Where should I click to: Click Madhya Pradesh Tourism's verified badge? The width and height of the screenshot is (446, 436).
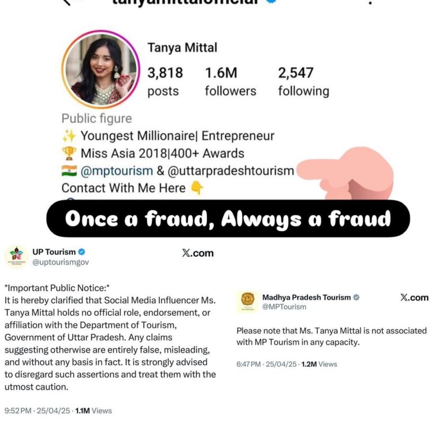coord(357,297)
